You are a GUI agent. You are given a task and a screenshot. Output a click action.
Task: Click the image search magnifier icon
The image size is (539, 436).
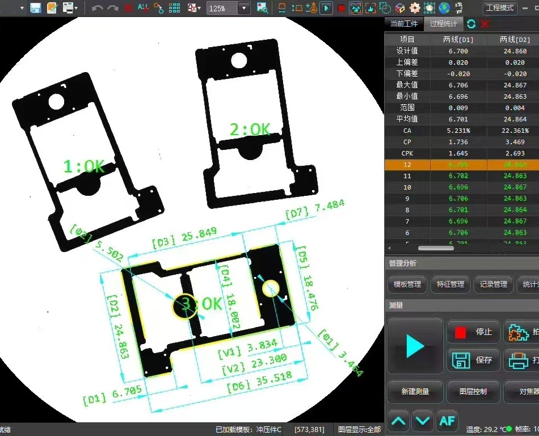(x=263, y=8)
